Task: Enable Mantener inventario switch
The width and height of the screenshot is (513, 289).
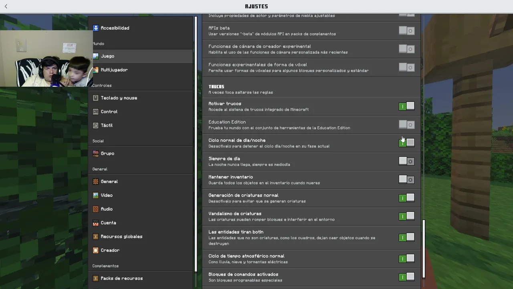Action: pos(406,179)
